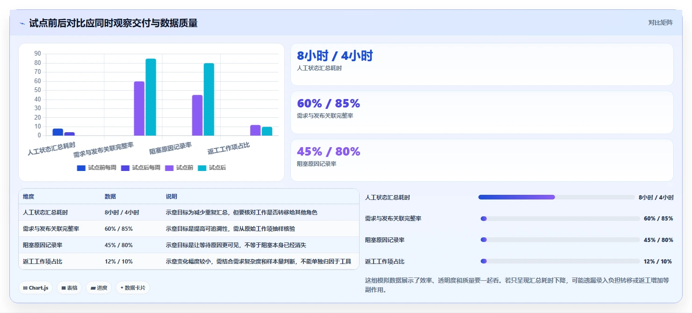Toggle 试点后每周 legend entry in chart
This screenshot has height=313, width=692.
coord(141,168)
